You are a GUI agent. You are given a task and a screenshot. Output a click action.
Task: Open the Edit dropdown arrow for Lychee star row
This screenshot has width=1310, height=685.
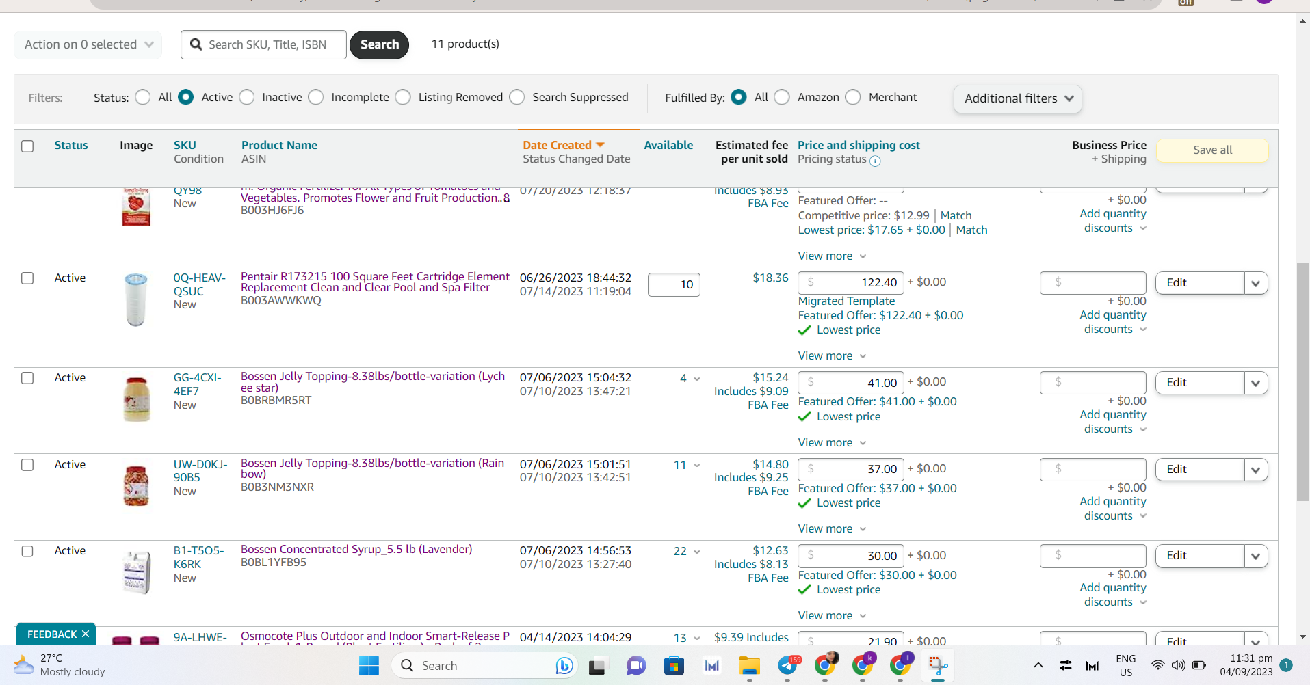pos(1256,383)
